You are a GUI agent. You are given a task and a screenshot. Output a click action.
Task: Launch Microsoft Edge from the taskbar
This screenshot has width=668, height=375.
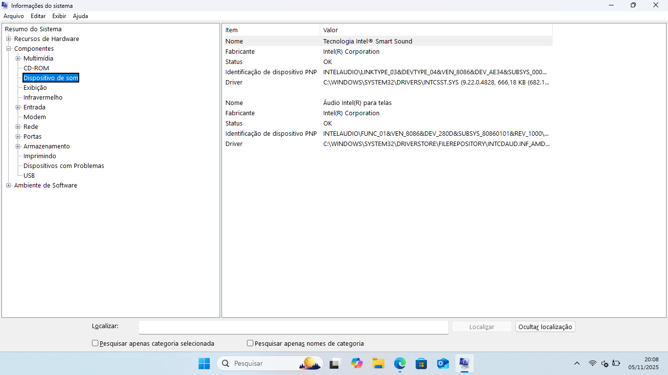coord(400,363)
